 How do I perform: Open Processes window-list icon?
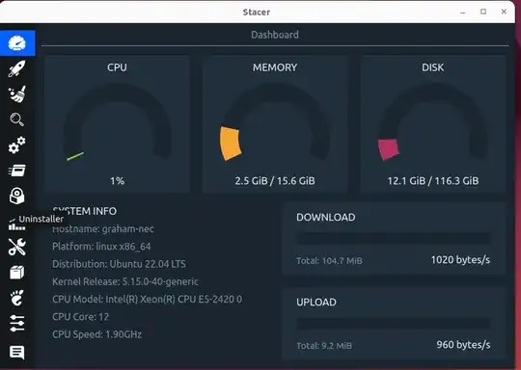click(17, 171)
